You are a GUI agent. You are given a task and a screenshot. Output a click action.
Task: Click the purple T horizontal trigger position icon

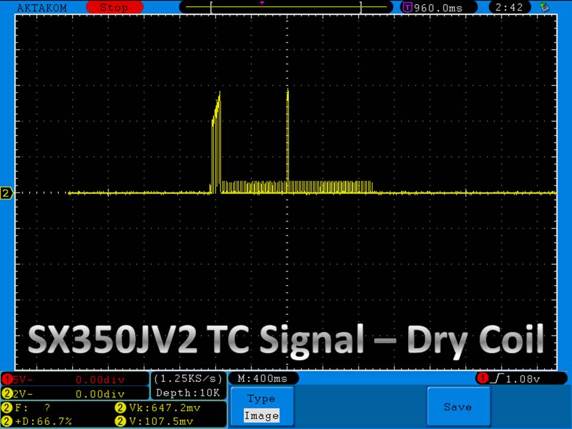[408, 8]
